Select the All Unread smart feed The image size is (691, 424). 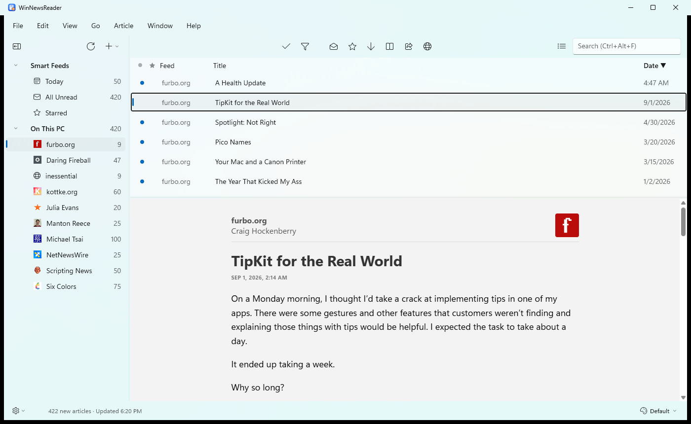[x=66, y=97]
